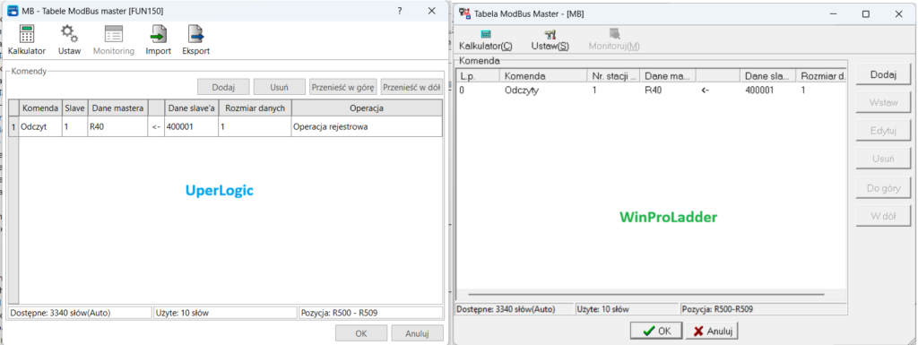Click 400001 cell in WinProLadder list
This screenshot has height=345, width=918.
coord(760,91)
